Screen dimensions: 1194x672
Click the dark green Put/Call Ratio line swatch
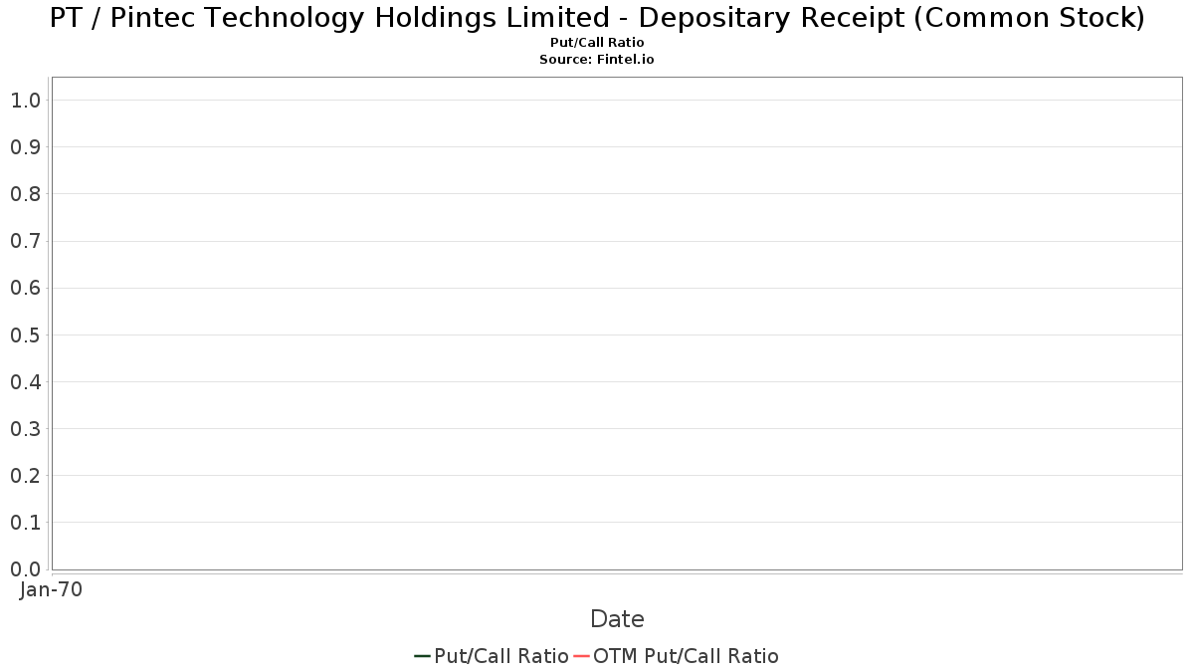point(422,656)
